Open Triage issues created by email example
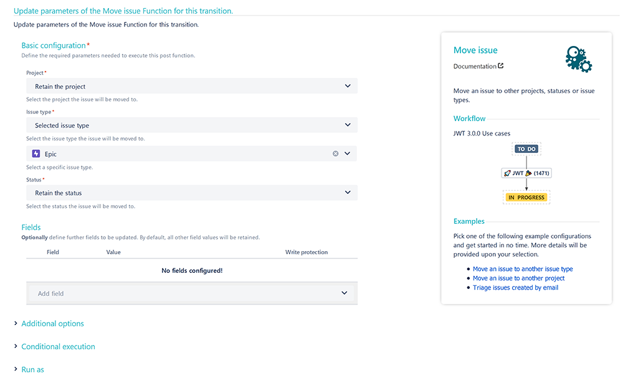The image size is (623, 381). [515, 288]
